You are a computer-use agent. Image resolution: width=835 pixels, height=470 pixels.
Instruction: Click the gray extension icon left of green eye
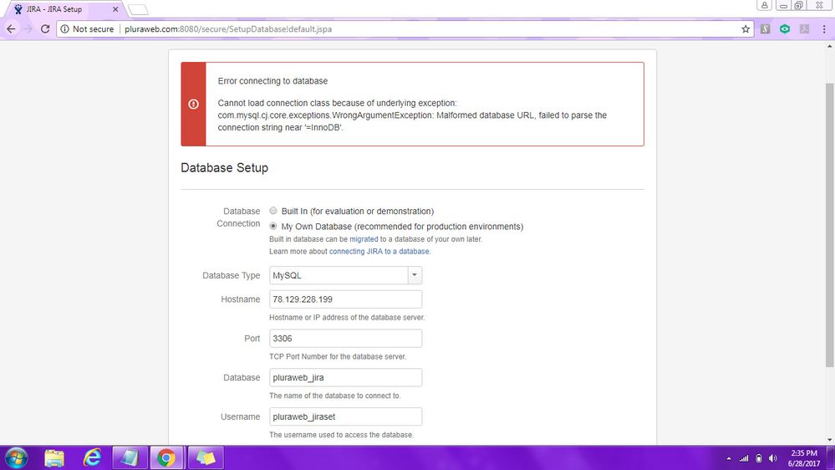click(766, 28)
